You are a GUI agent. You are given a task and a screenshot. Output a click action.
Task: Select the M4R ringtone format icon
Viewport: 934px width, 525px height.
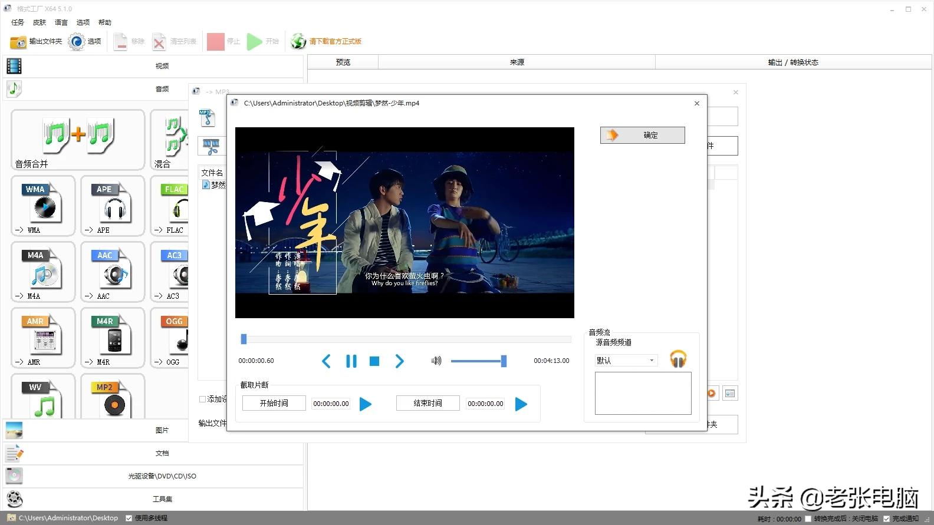tap(113, 338)
